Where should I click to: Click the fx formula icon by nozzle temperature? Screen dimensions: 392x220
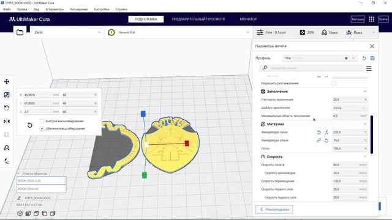(x=326, y=132)
